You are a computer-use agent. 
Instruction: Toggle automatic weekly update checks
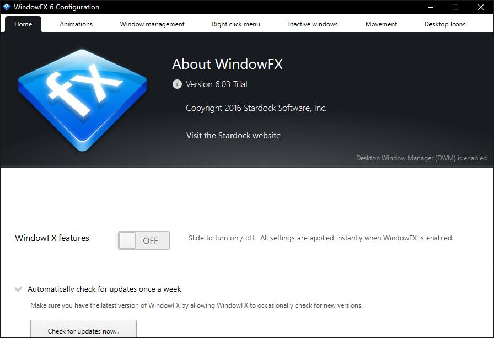point(18,289)
